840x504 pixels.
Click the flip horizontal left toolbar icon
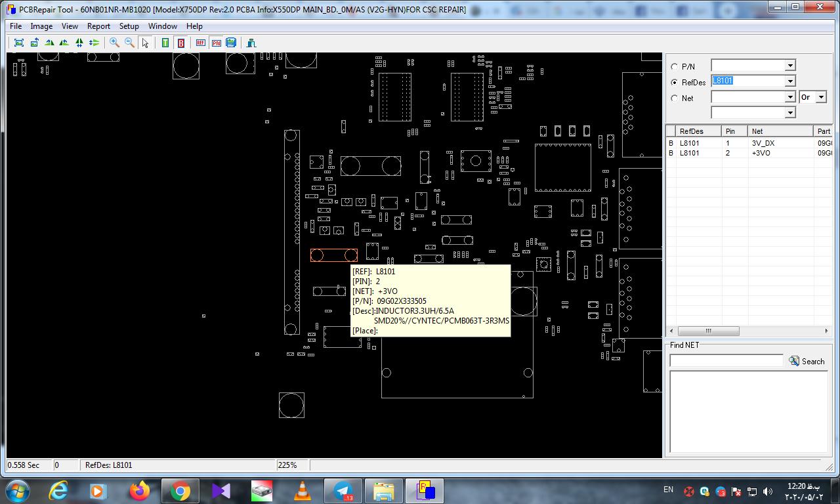[x=49, y=43]
